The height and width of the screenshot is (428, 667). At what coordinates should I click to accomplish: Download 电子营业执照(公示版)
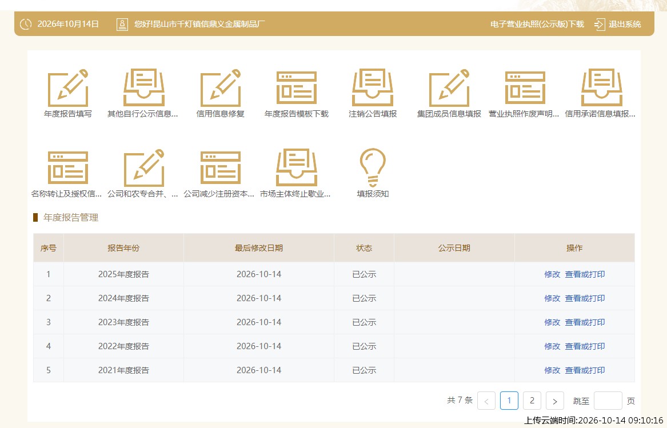tap(537, 24)
